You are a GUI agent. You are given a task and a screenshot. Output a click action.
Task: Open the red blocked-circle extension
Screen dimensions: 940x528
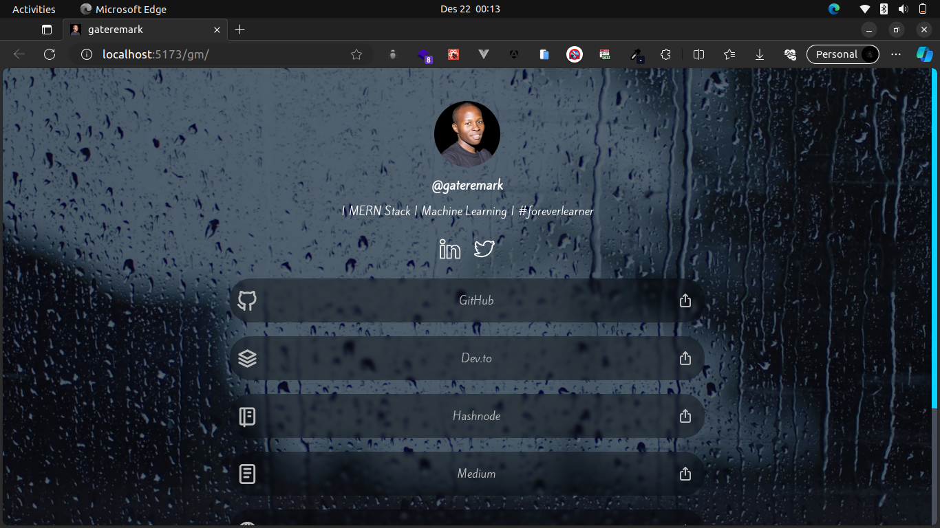click(575, 54)
